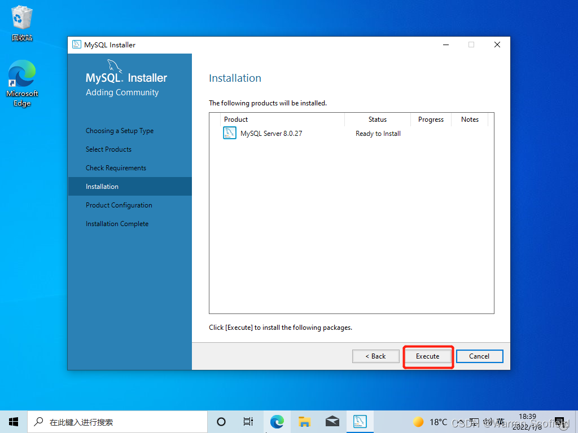Open Microsoft Edge desktop shortcut
Viewport: 578px width, 433px height.
(x=22, y=83)
